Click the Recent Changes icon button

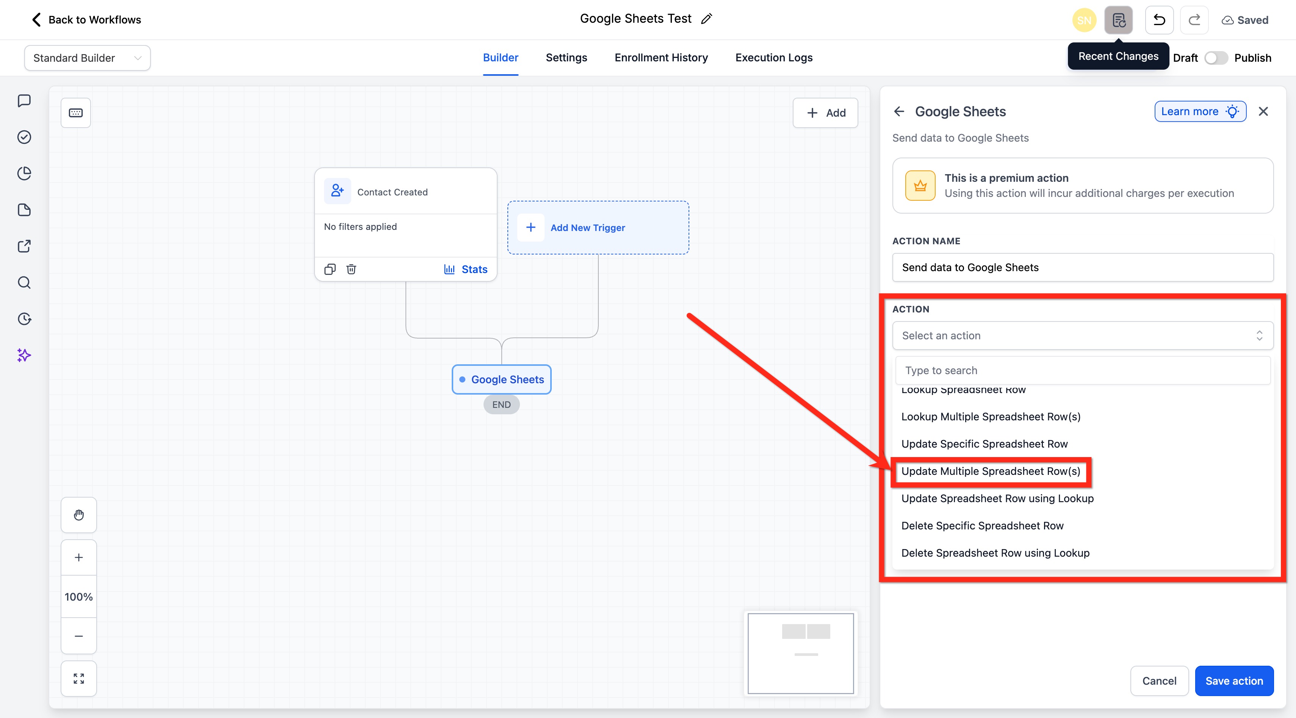[x=1118, y=20]
